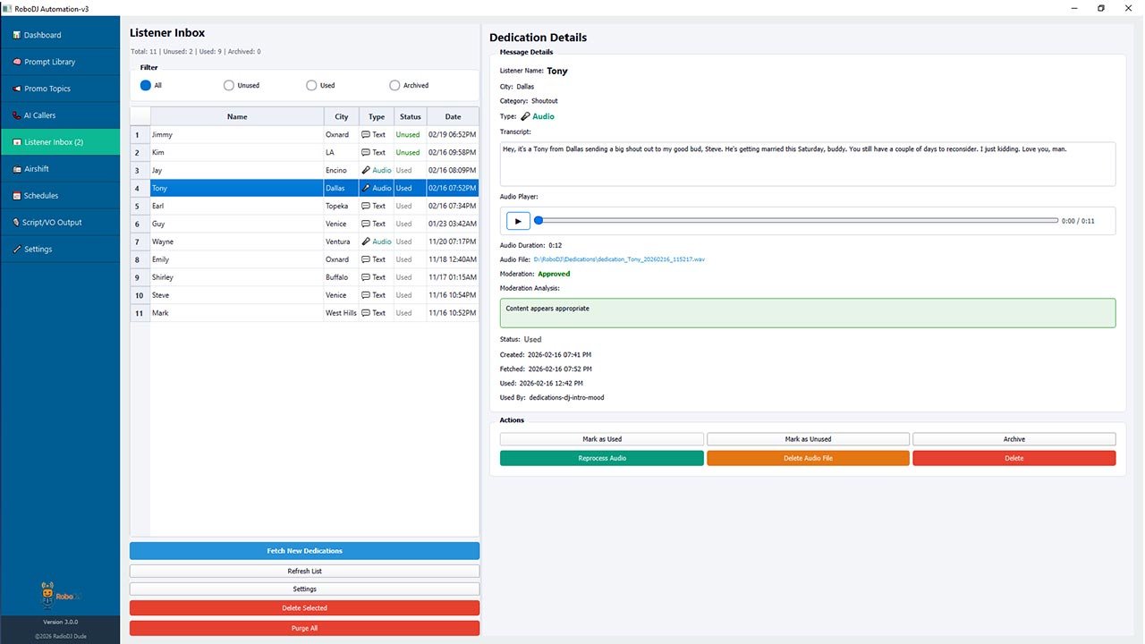Select Jimmy's dedication row
This screenshot has width=1145, height=644.
click(236, 135)
